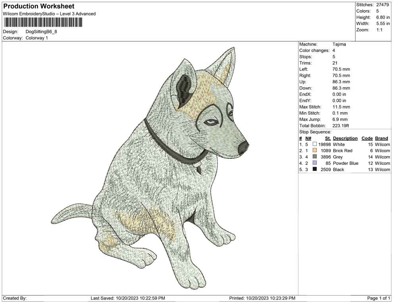The height and width of the screenshot is (302, 393).
Task: Select the 'Colorway 1' value
Action: [x=37, y=38]
